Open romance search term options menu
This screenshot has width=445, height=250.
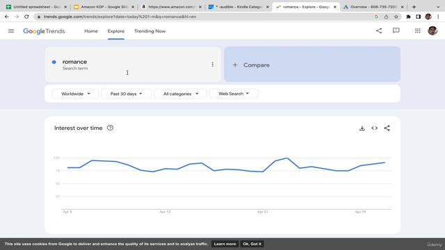[x=212, y=65]
